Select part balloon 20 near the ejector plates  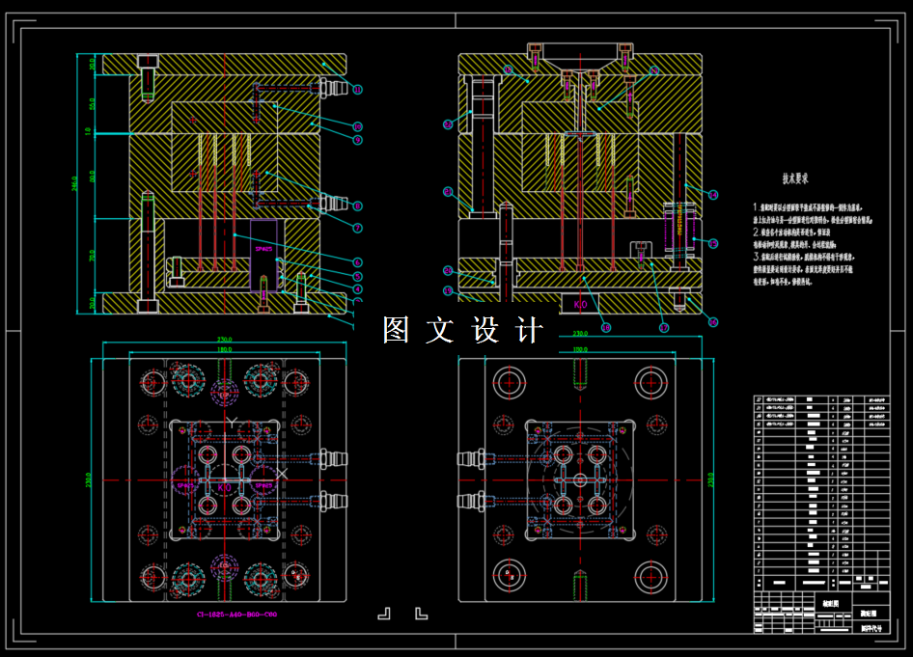(x=448, y=270)
